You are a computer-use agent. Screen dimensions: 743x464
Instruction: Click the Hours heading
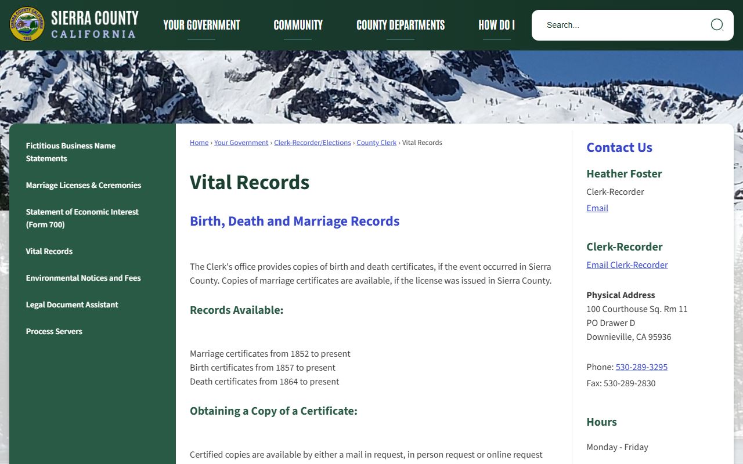pyautogui.click(x=601, y=422)
